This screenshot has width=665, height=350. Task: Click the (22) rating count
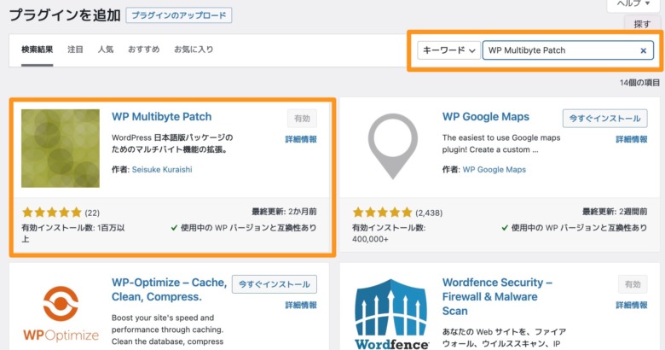(x=92, y=213)
